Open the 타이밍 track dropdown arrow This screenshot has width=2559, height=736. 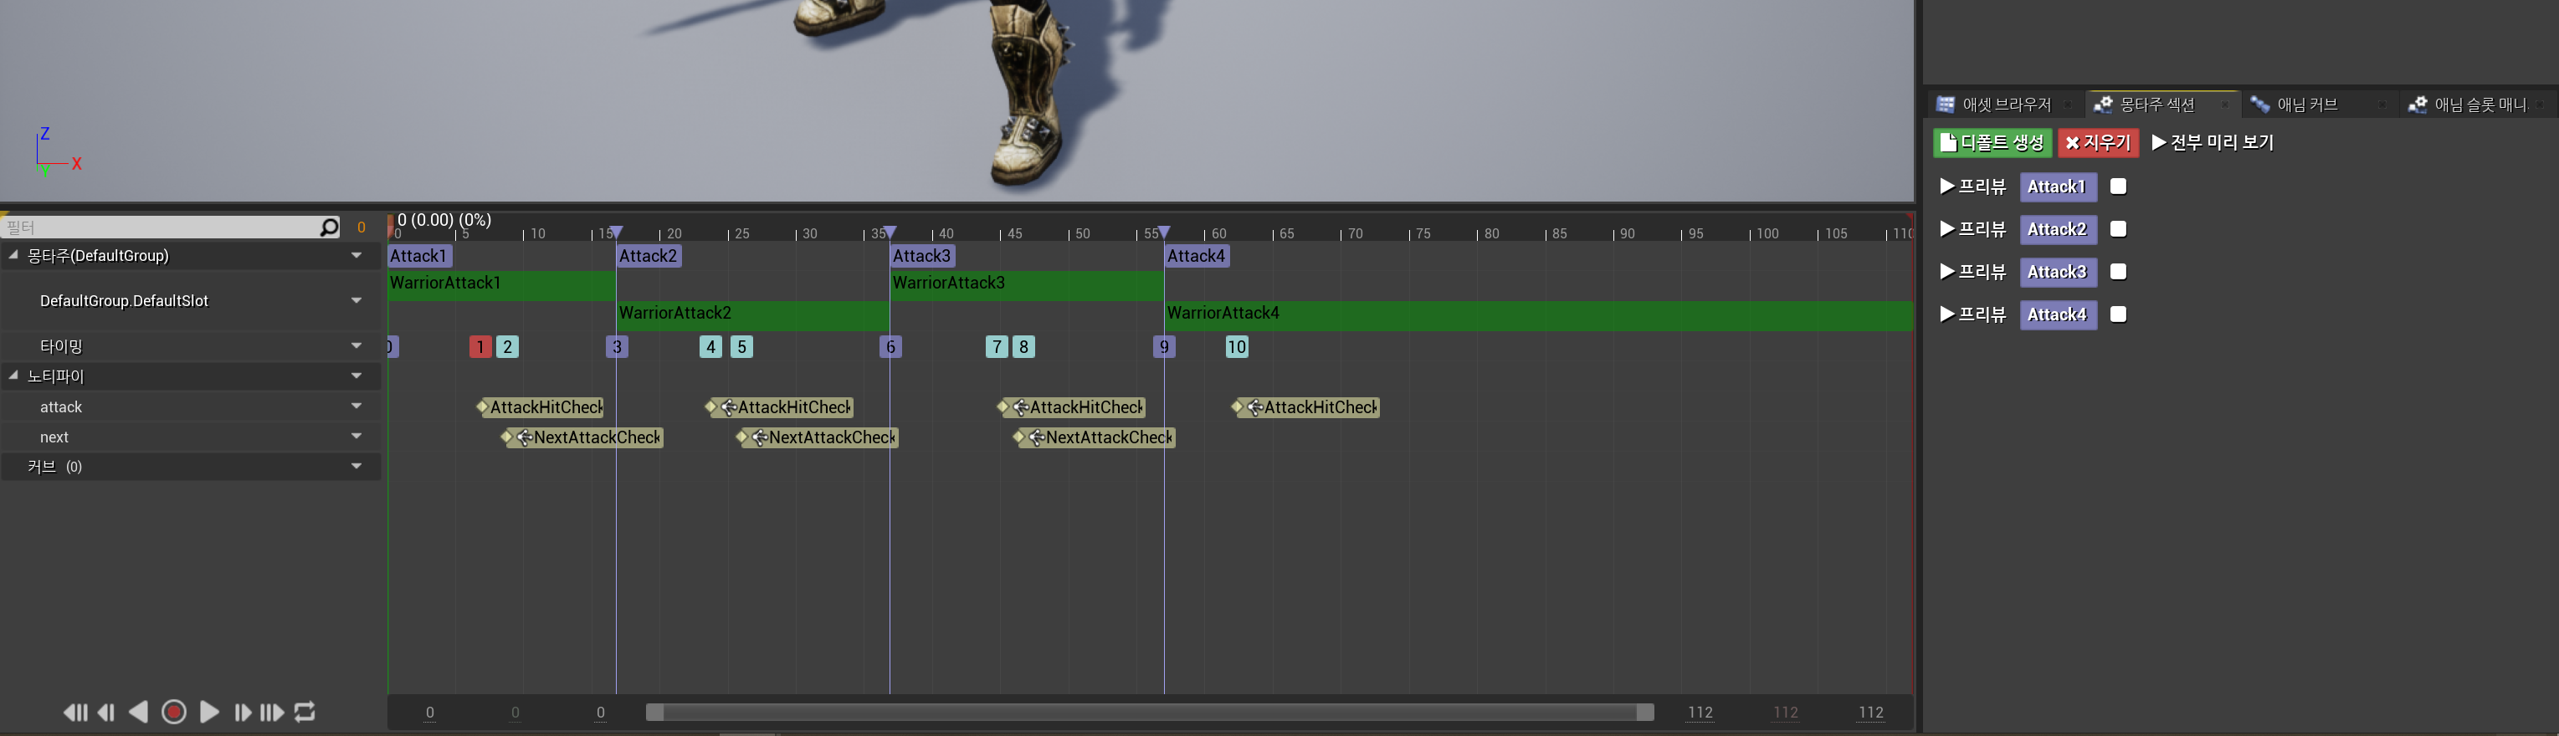click(x=356, y=346)
